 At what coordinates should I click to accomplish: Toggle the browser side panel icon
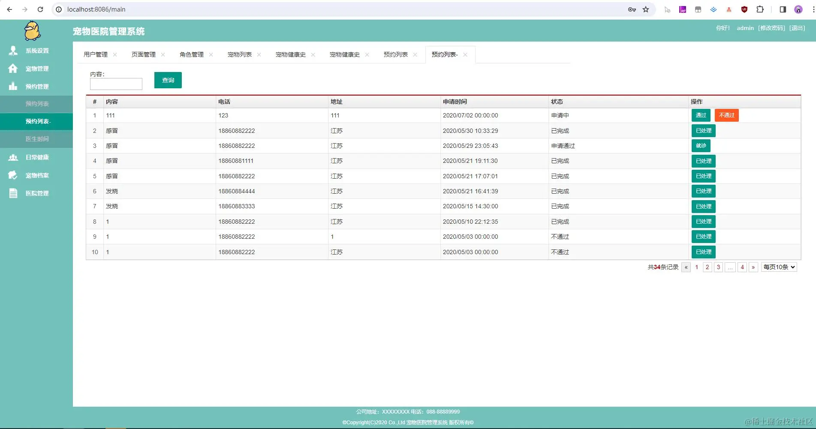tap(783, 9)
